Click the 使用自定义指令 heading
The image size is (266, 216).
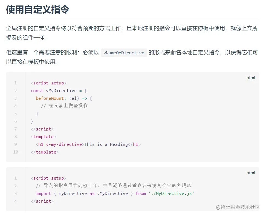[37, 10]
